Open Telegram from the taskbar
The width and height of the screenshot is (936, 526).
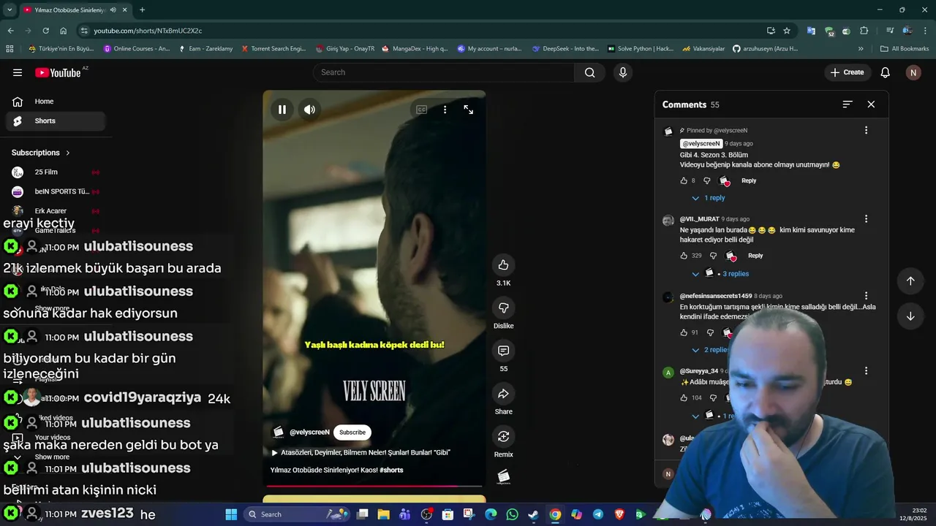click(x=598, y=514)
